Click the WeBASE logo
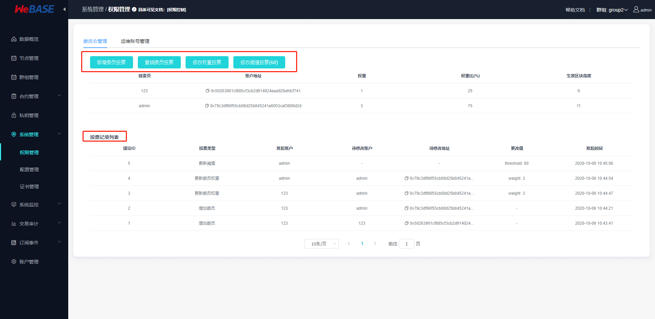The image size is (655, 319). coord(34,9)
